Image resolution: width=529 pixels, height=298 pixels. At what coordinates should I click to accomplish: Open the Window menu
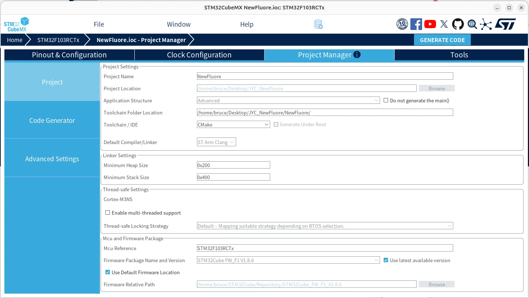[179, 24]
